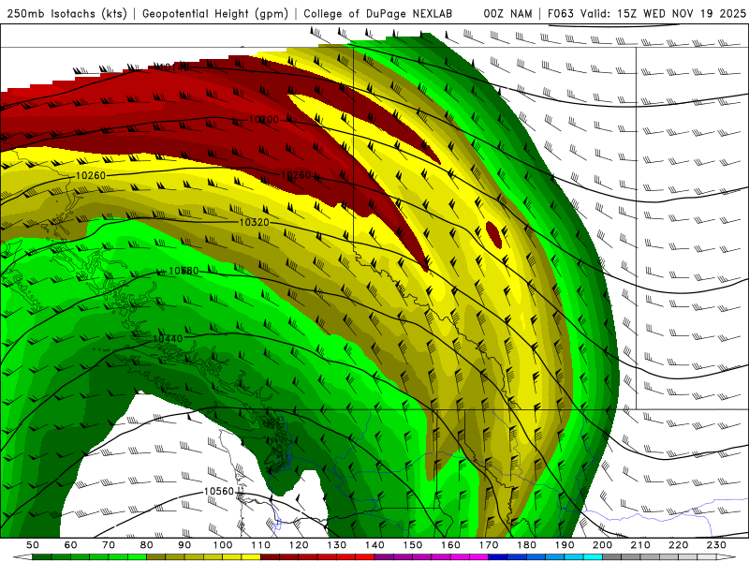The image size is (749, 562).
Task: Click the 50 value on the color scale
Action: 33,545
